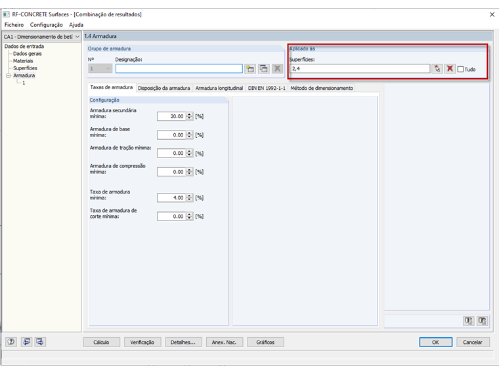Click the Cálculo button

tap(102, 343)
